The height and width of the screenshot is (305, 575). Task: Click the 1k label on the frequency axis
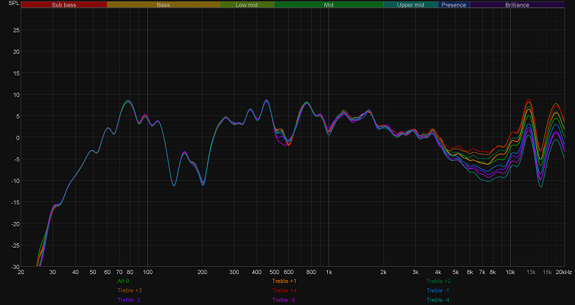pyautogui.click(x=329, y=272)
